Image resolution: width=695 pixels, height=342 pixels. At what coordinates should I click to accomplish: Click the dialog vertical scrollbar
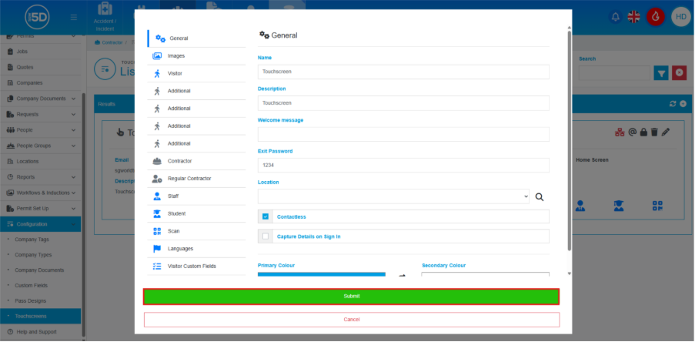pyautogui.click(x=569, y=141)
